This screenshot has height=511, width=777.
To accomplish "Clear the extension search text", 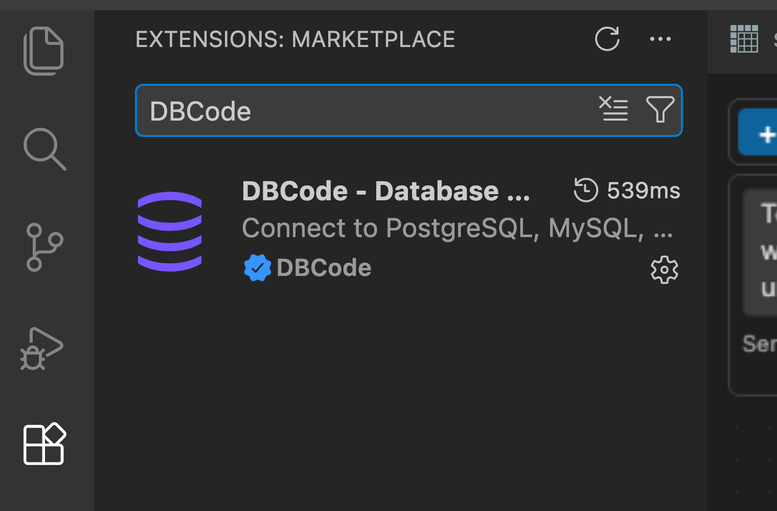I will [613, 110].
